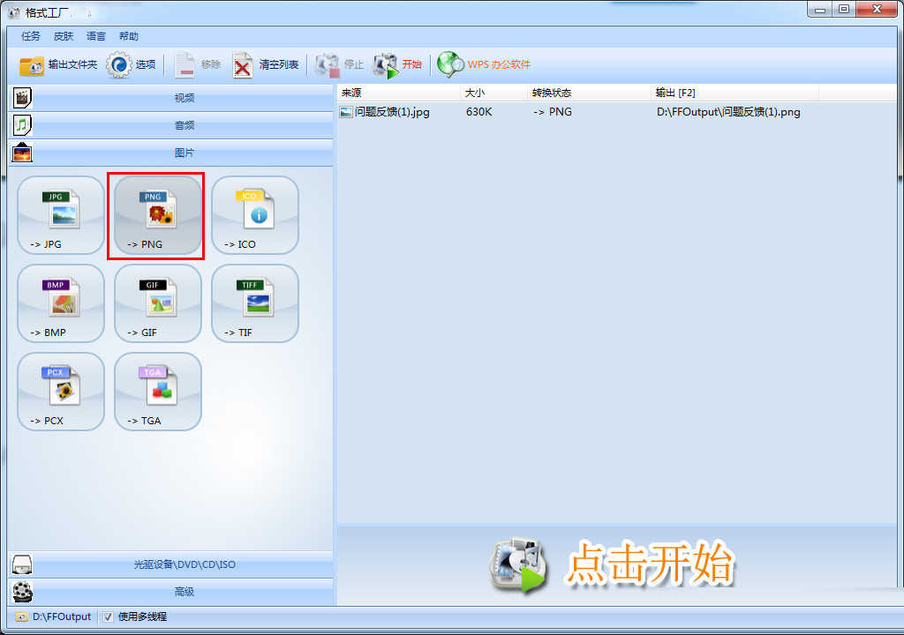Select the BMP conversion format
This screenshot has height=635, width=904.
[x=60, y=303]
